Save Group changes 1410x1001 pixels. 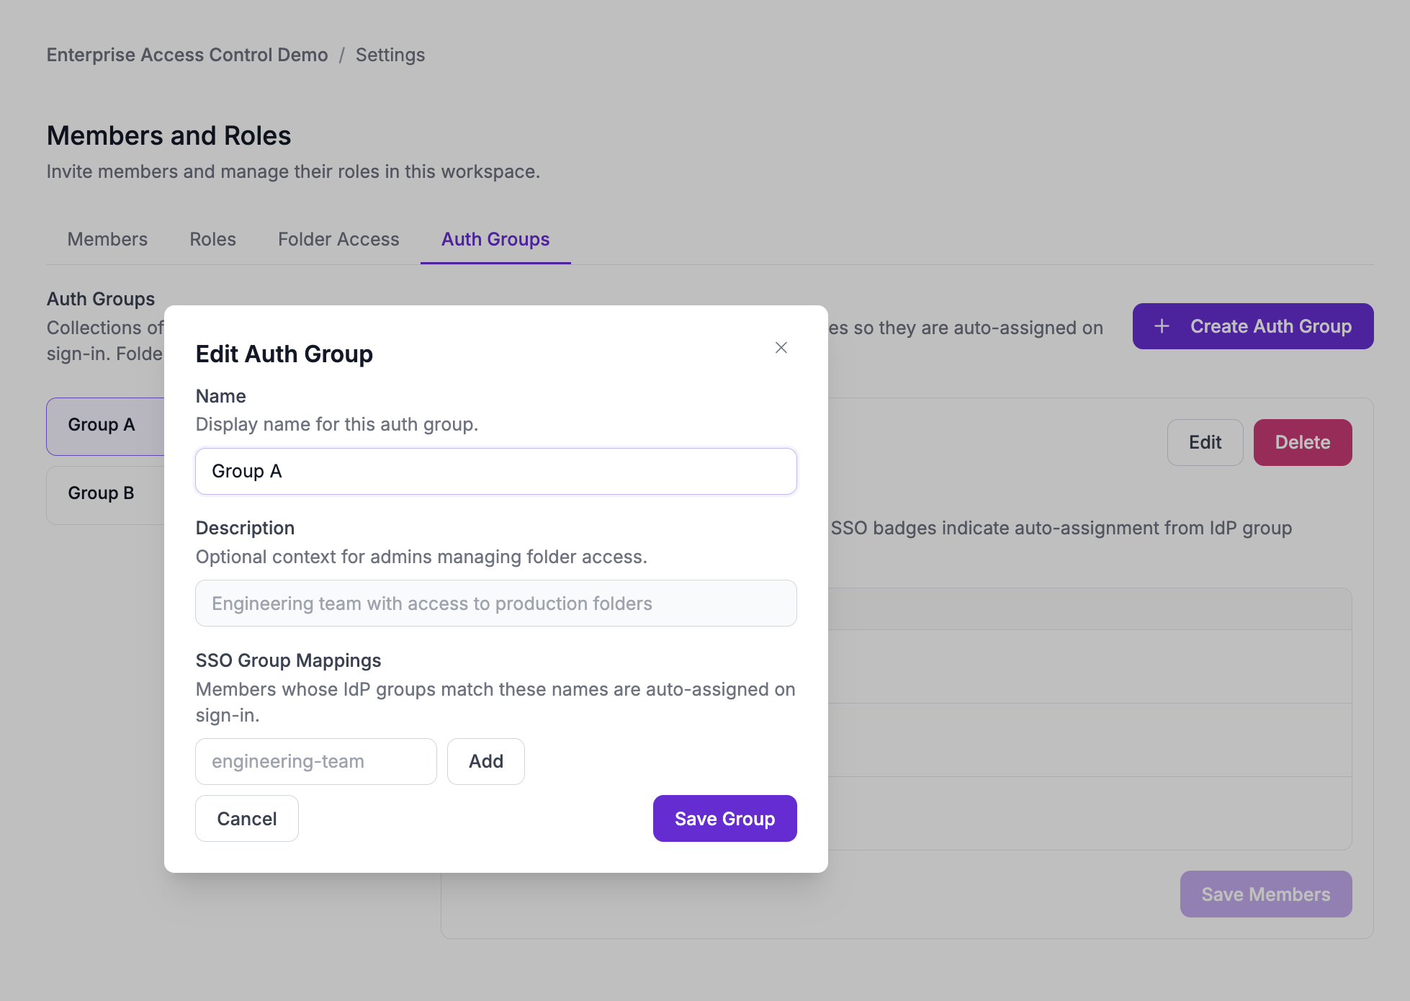click(x=725, y=819)
